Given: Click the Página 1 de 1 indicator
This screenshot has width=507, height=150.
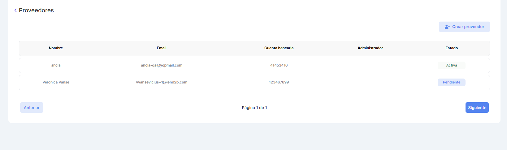Looking at the screenshot, I should (x=254, y=107).
